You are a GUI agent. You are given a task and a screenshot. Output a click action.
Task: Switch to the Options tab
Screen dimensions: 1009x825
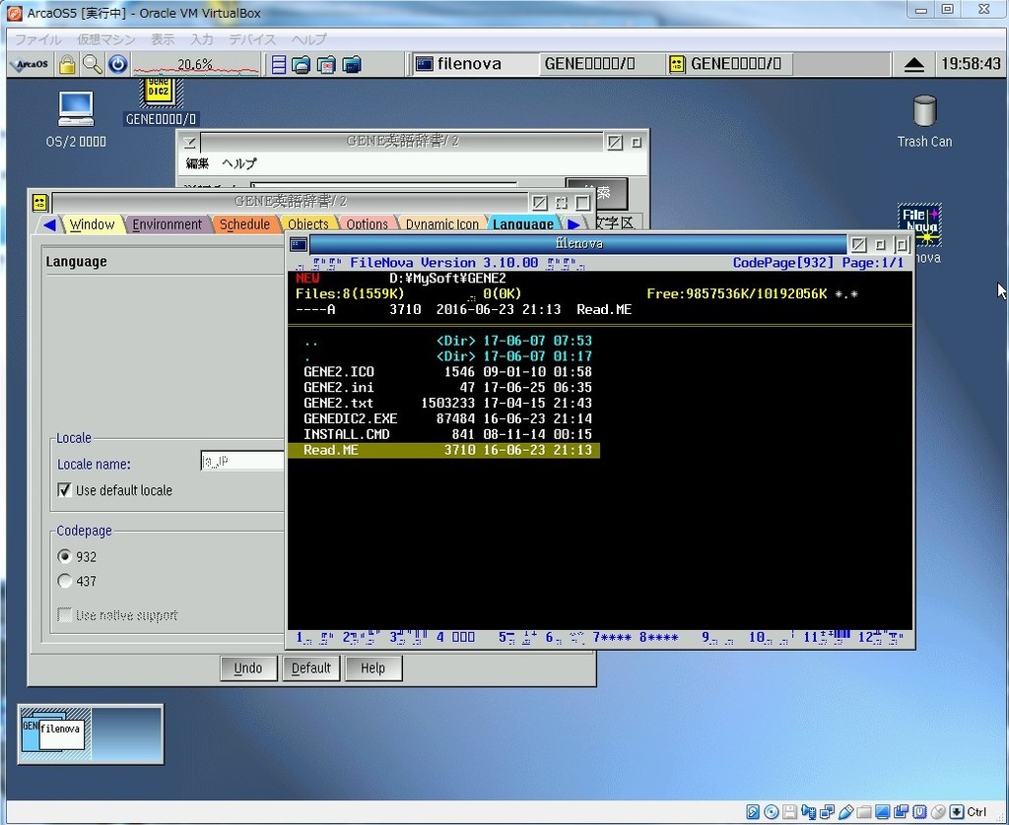click(368, 224)
